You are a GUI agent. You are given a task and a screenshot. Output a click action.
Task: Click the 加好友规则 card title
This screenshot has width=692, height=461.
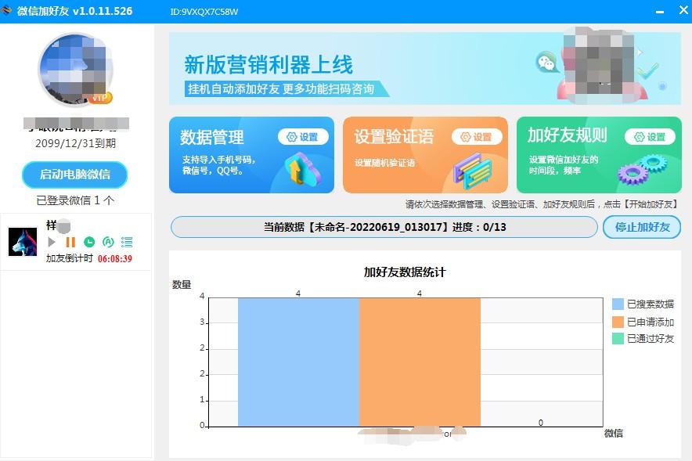pyautogui.click(x=567, y=135)
